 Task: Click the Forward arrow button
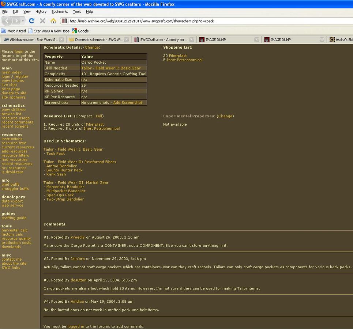18,21
